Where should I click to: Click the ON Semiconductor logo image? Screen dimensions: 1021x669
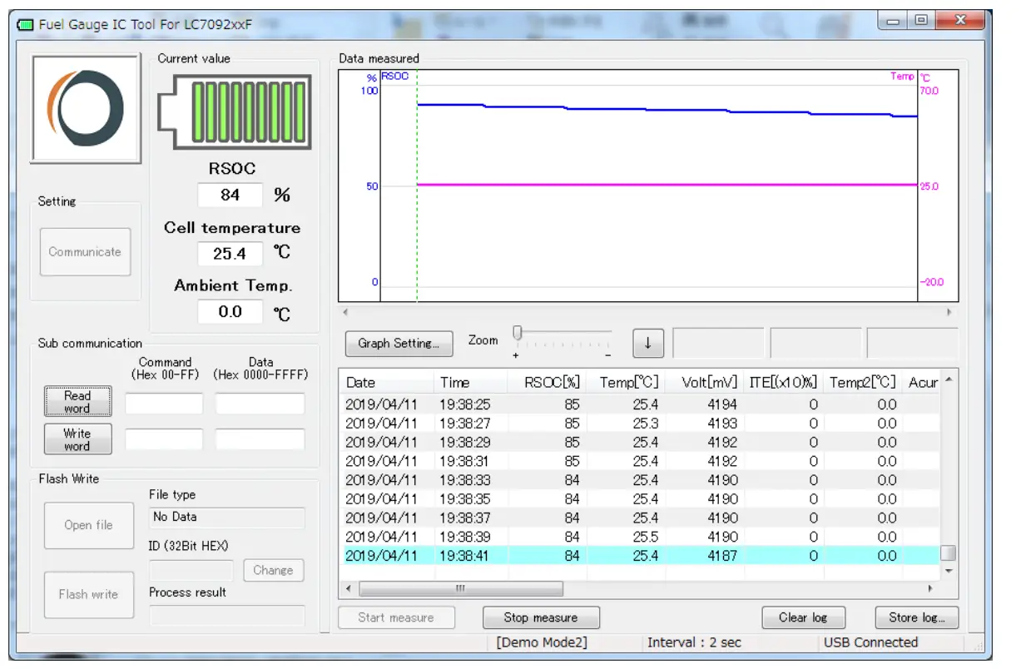(86, 109)
